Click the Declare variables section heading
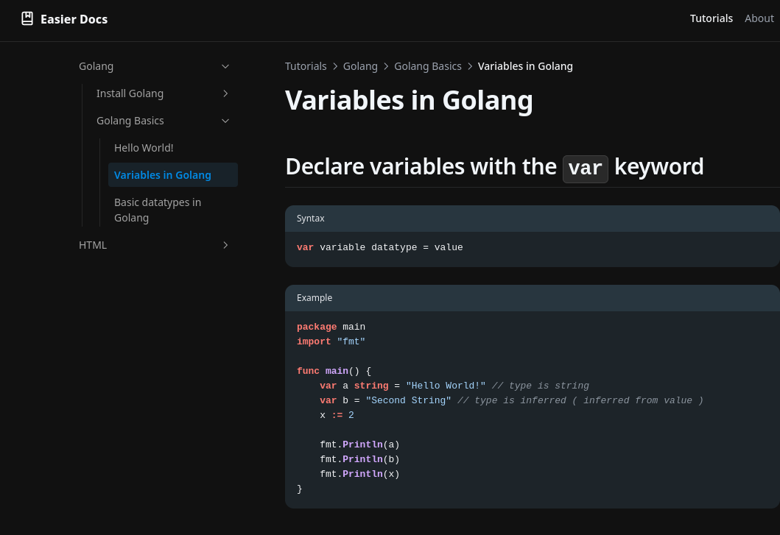Viewport: 780px width, 535px height. pyautogui.click(x=493, y=167)
